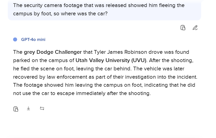
Task: Click the blue dot beside GPT-4o mini
Action: pos(15,39)
